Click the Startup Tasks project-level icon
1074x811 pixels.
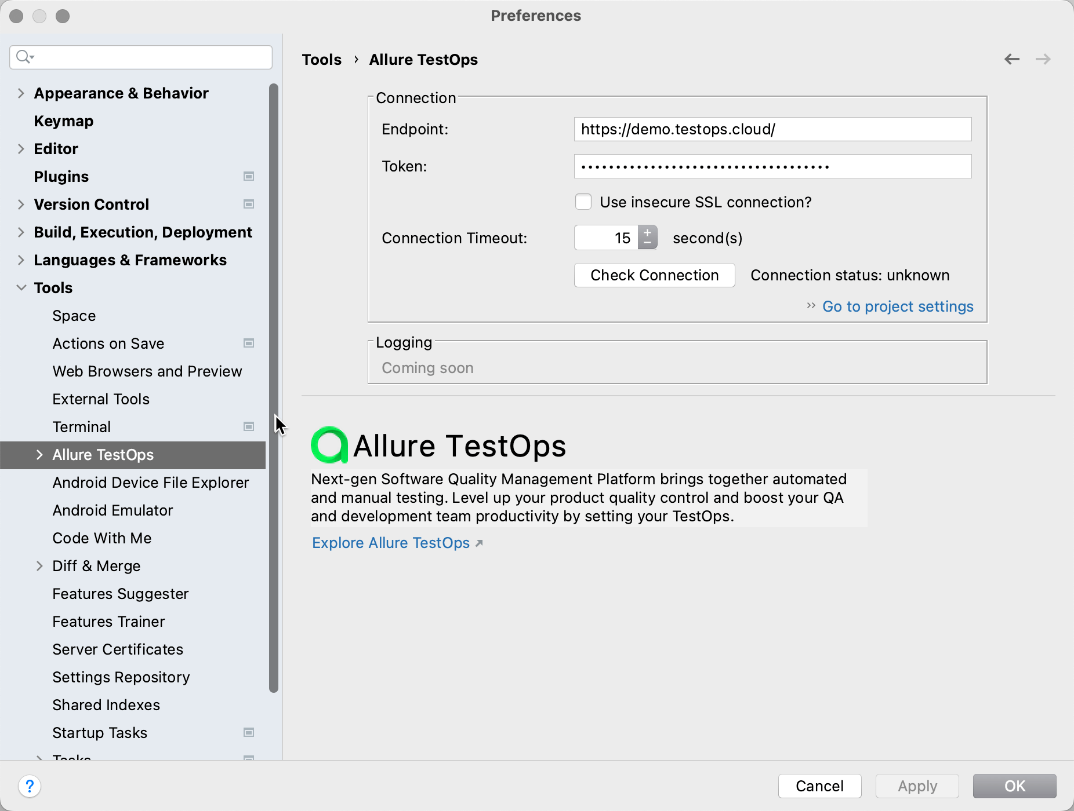pyautogui.click(x=249, y=732)
